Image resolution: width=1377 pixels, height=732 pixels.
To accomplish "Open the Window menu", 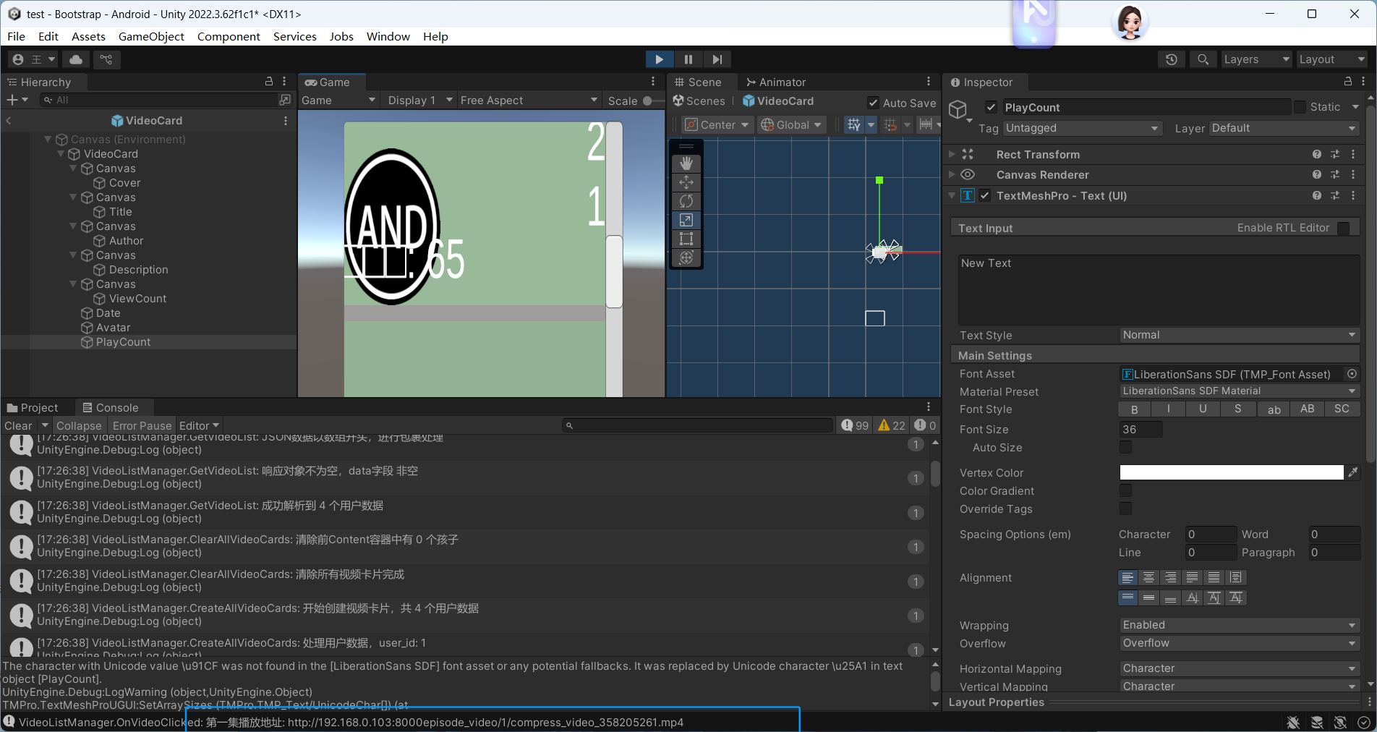I will 388,36.
